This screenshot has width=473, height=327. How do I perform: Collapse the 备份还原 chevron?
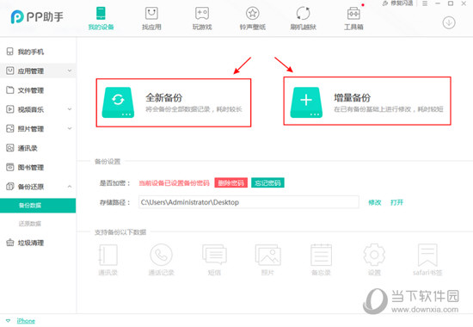(x=70, y=186)
